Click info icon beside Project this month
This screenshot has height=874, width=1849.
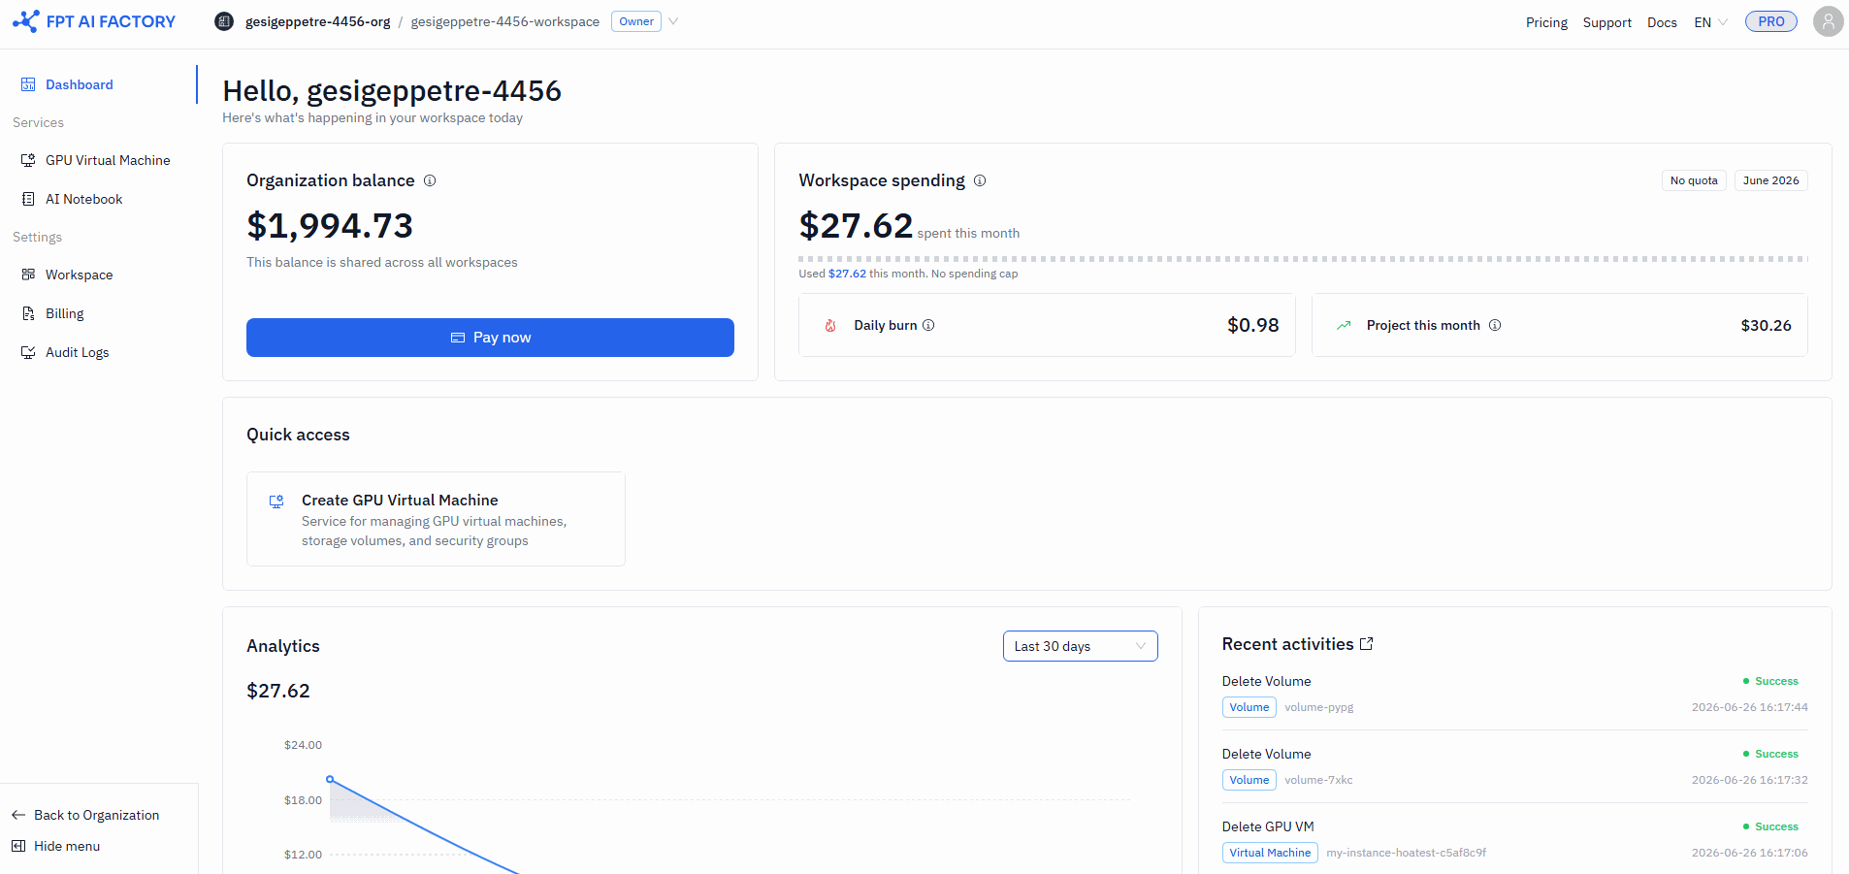[x=1495, y=325]
